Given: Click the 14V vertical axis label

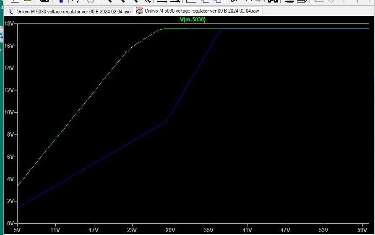Looking at the screenshot, I should pos(9,68).
